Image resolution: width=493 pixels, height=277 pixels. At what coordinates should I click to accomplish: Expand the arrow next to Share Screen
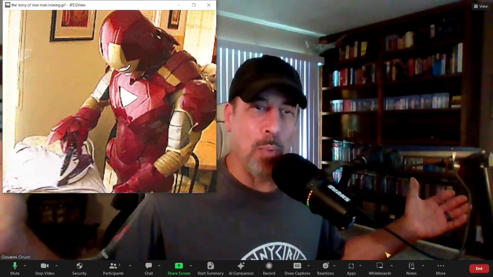(191, 265)
